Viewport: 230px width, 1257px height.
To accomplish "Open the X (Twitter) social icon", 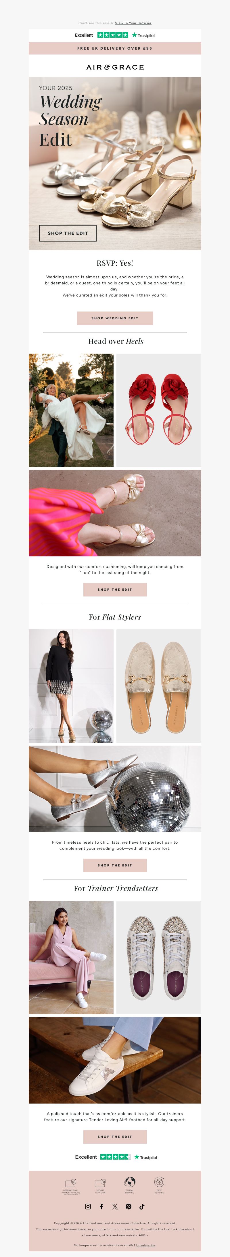I will 115,1206.
